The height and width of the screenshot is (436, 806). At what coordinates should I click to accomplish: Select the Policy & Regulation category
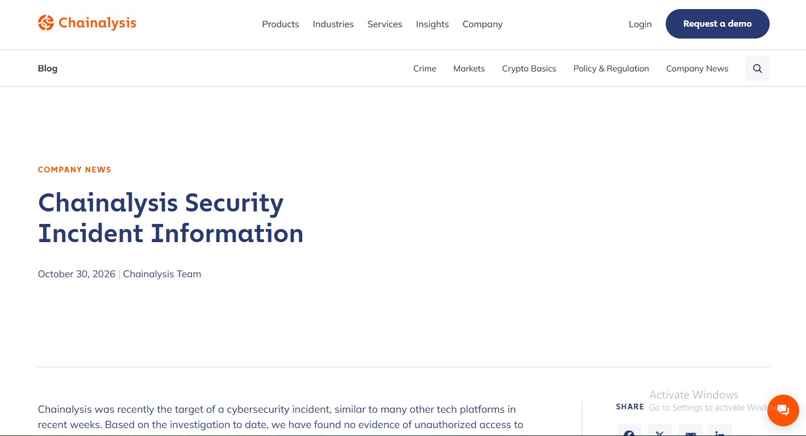tap(611, 69)
